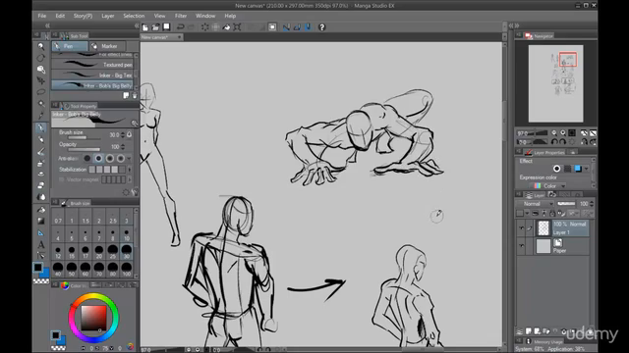This screenshot has height=353, width=629.
Task: Select the Zoom magnifier tool in toolbox
Action: (41, 46)
